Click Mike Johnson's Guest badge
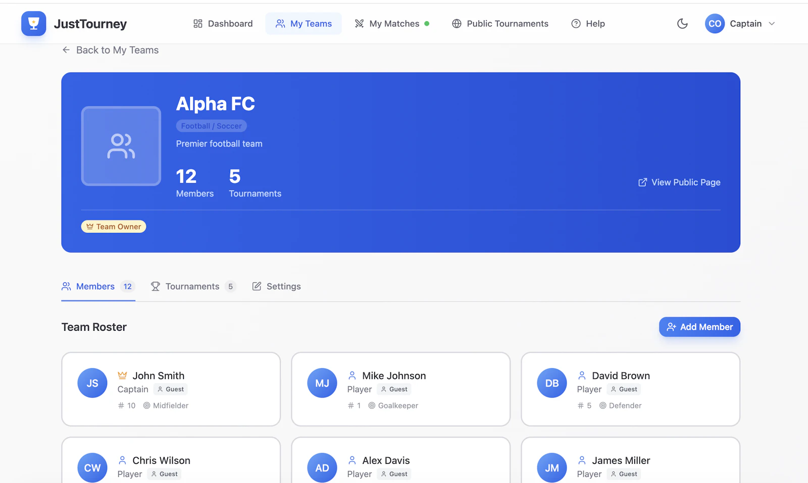 (394, 389)
